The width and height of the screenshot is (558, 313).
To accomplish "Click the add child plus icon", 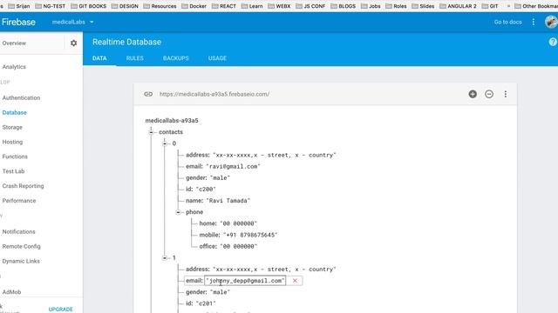I will point(473,94).
